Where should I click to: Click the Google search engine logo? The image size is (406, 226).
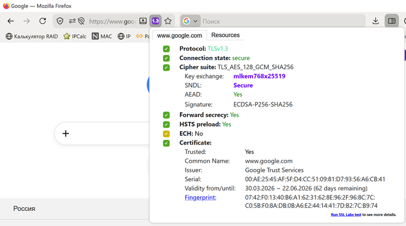click(x=186, y=21)
